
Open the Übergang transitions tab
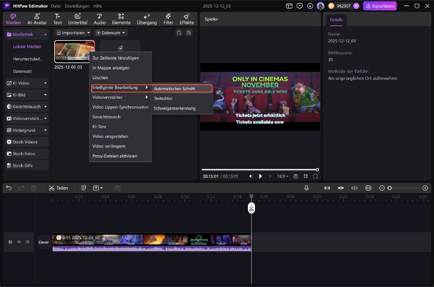146,19
